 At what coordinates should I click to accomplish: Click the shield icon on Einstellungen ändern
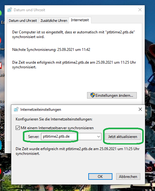(93, 95)
